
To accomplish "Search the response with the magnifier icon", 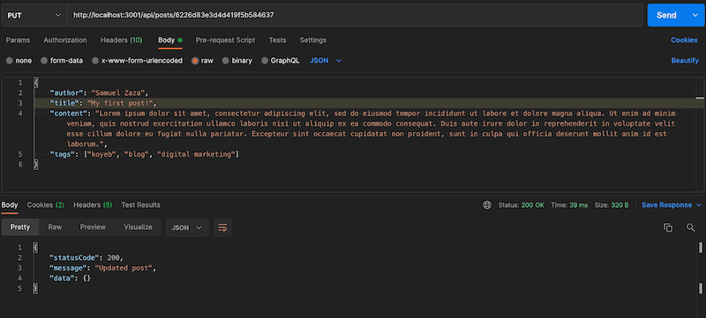I will coord(691,228).
